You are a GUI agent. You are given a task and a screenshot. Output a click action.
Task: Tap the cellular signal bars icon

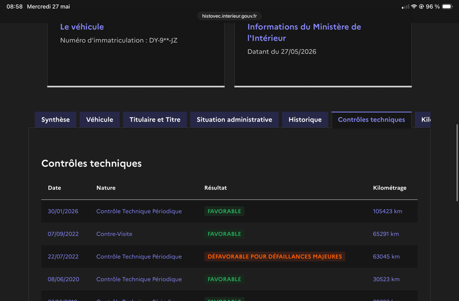(406, 6)
